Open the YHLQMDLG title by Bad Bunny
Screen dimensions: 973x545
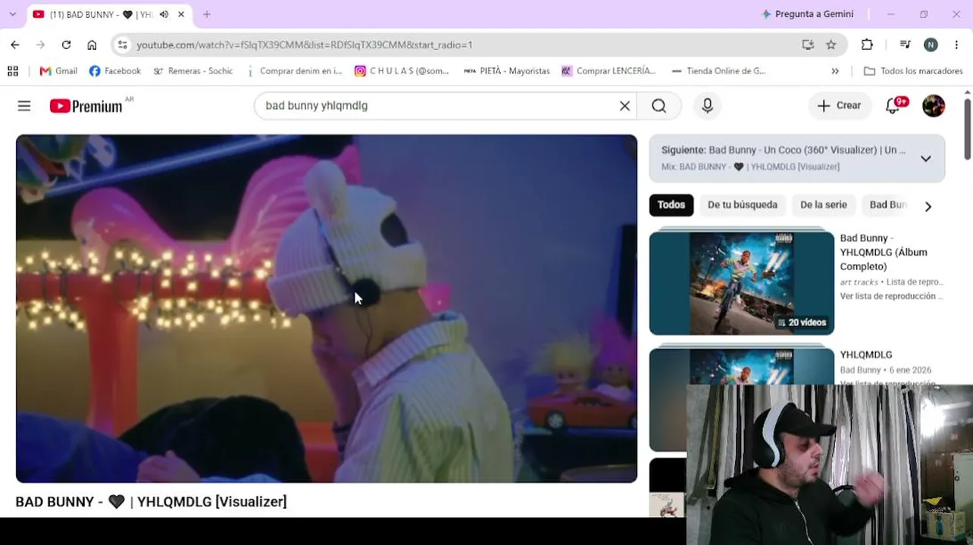coord(866,355)
